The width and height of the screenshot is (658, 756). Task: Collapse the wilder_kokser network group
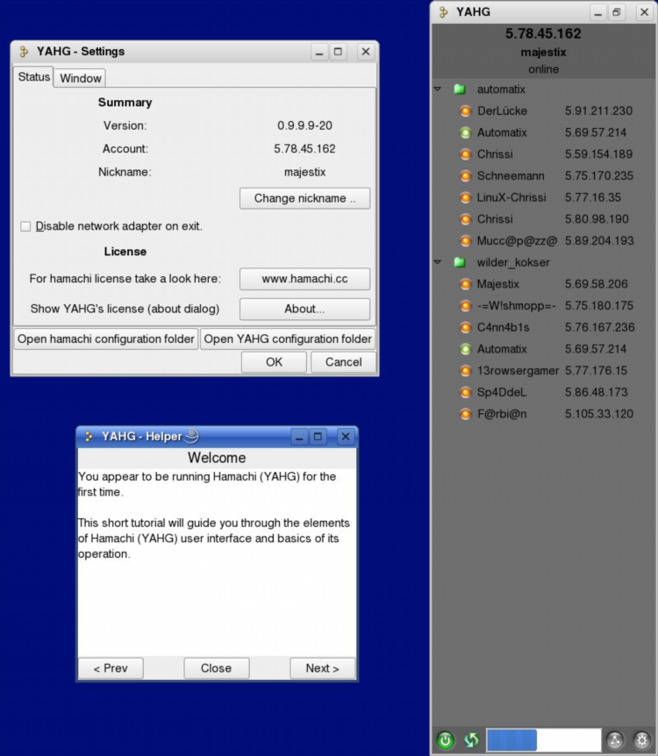tap(438, 262)
